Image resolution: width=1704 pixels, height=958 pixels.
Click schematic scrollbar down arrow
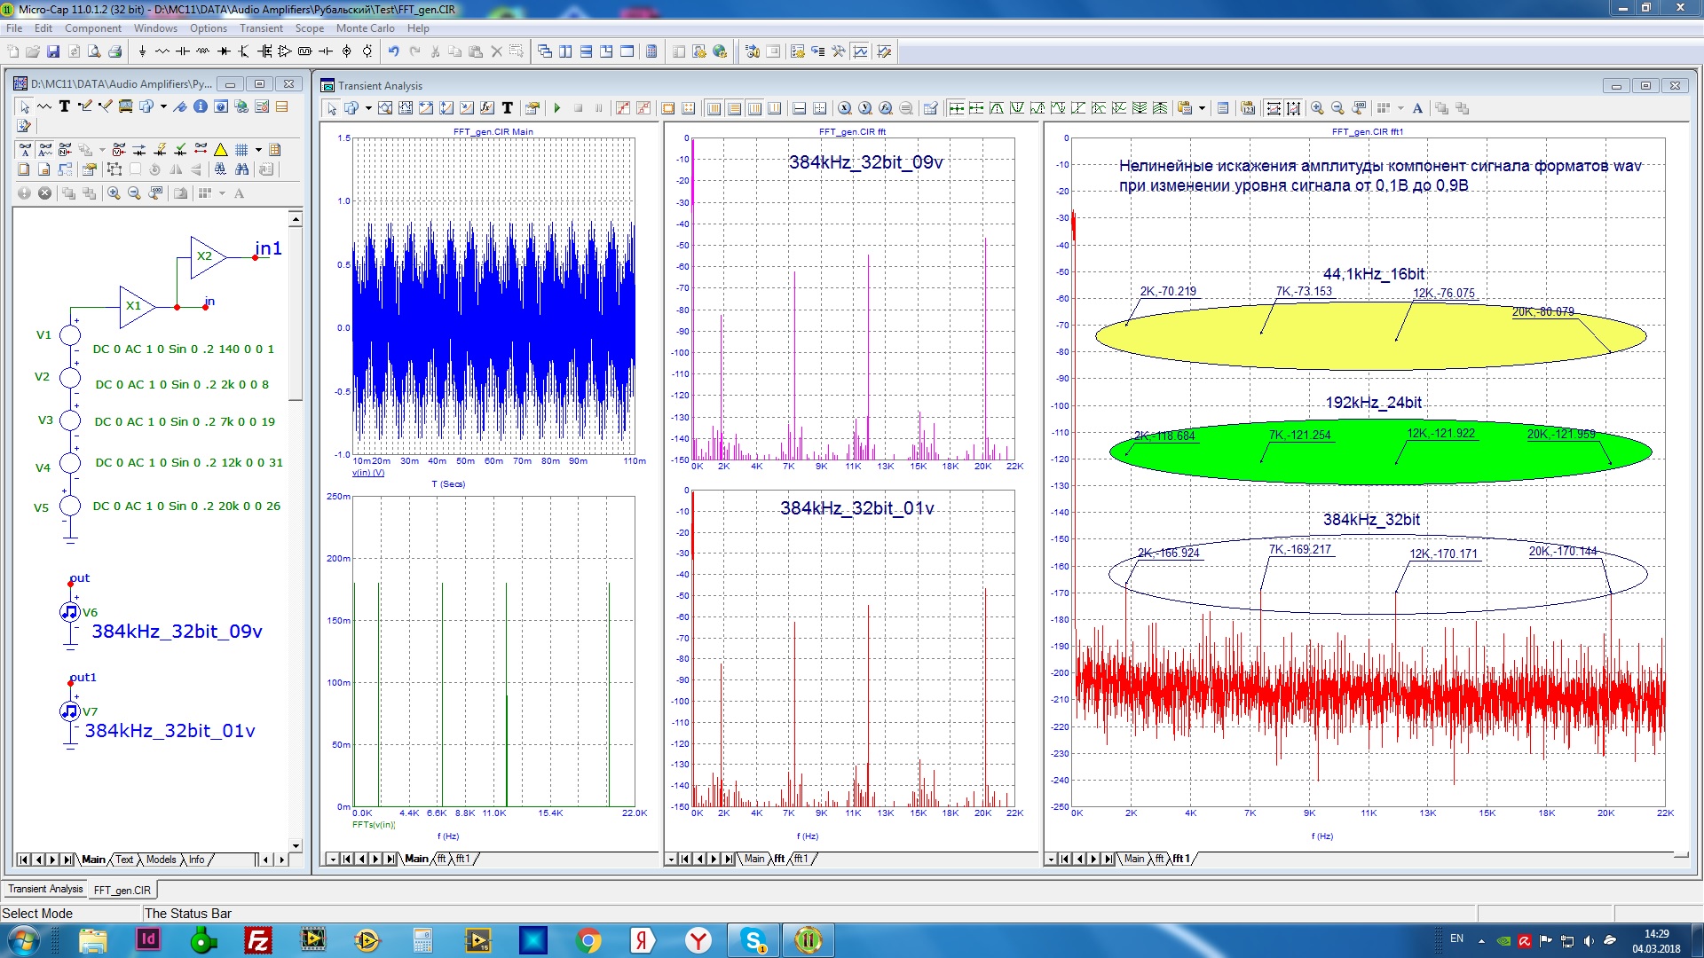pyautogui.click(x=296, y=845)
